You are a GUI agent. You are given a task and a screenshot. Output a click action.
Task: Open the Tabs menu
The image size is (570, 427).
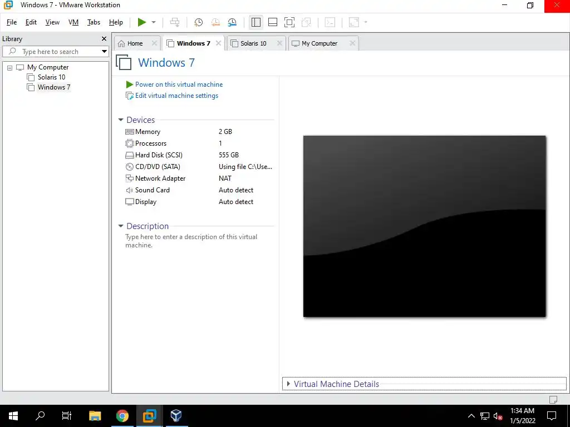point(94,22)
